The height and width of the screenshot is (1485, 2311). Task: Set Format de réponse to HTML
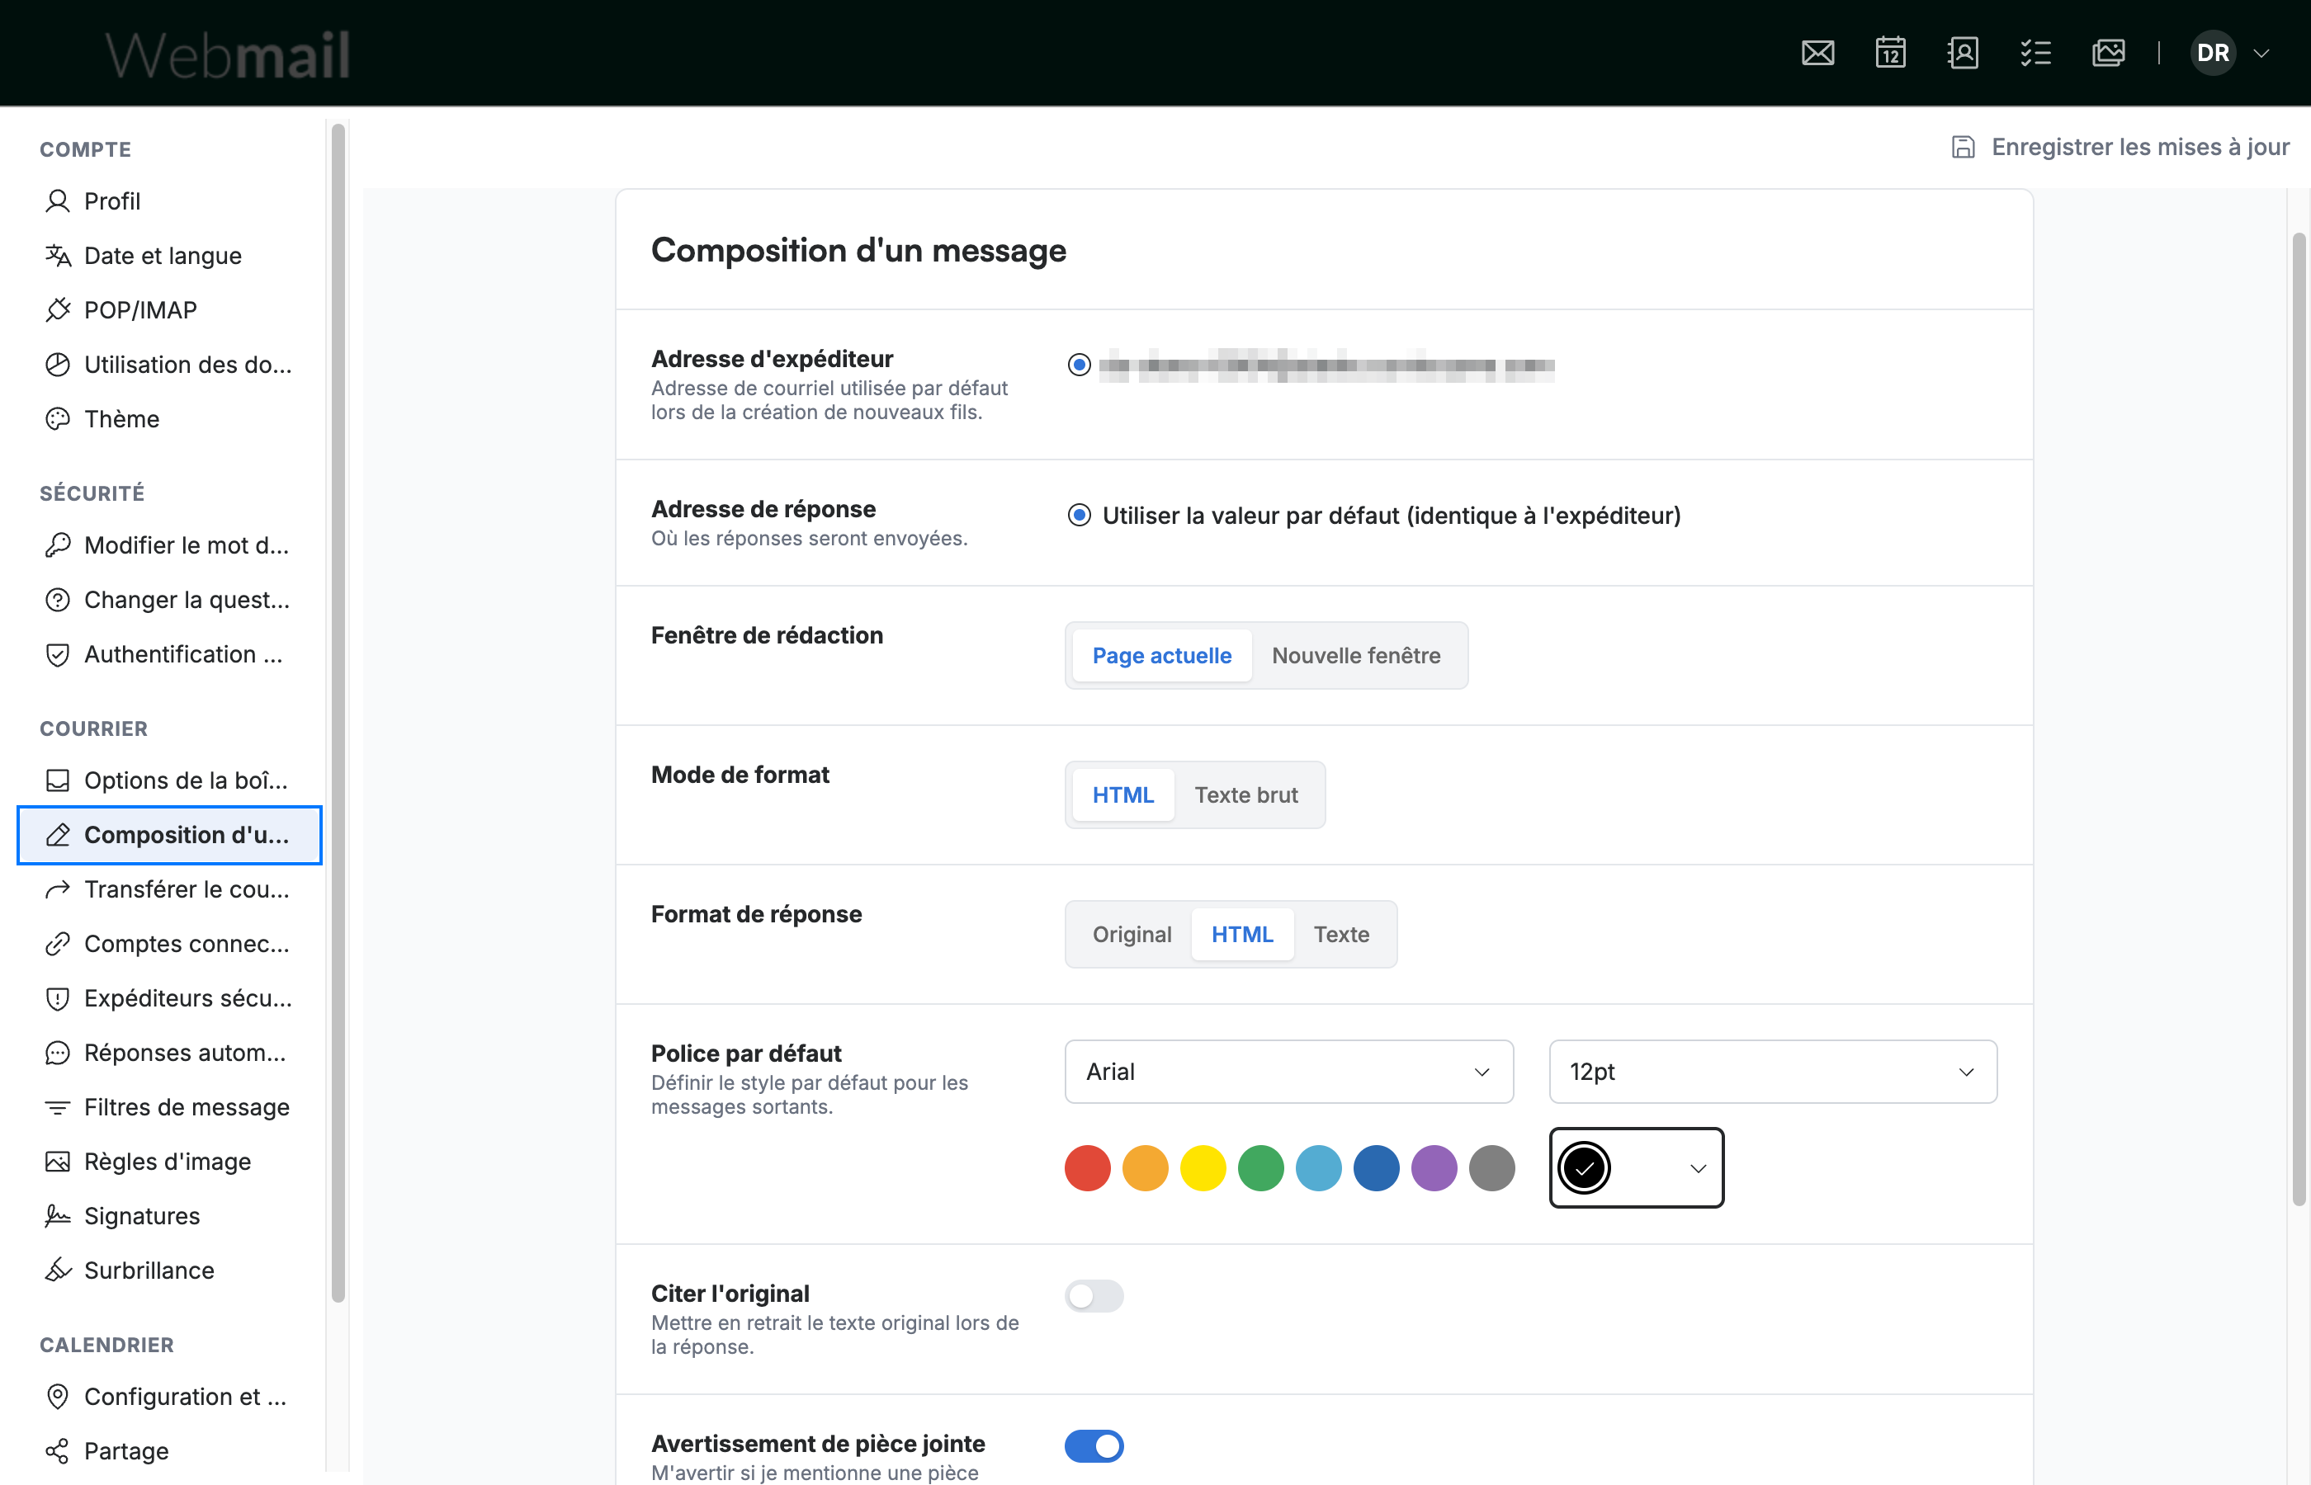click(x=1242, y=935)
